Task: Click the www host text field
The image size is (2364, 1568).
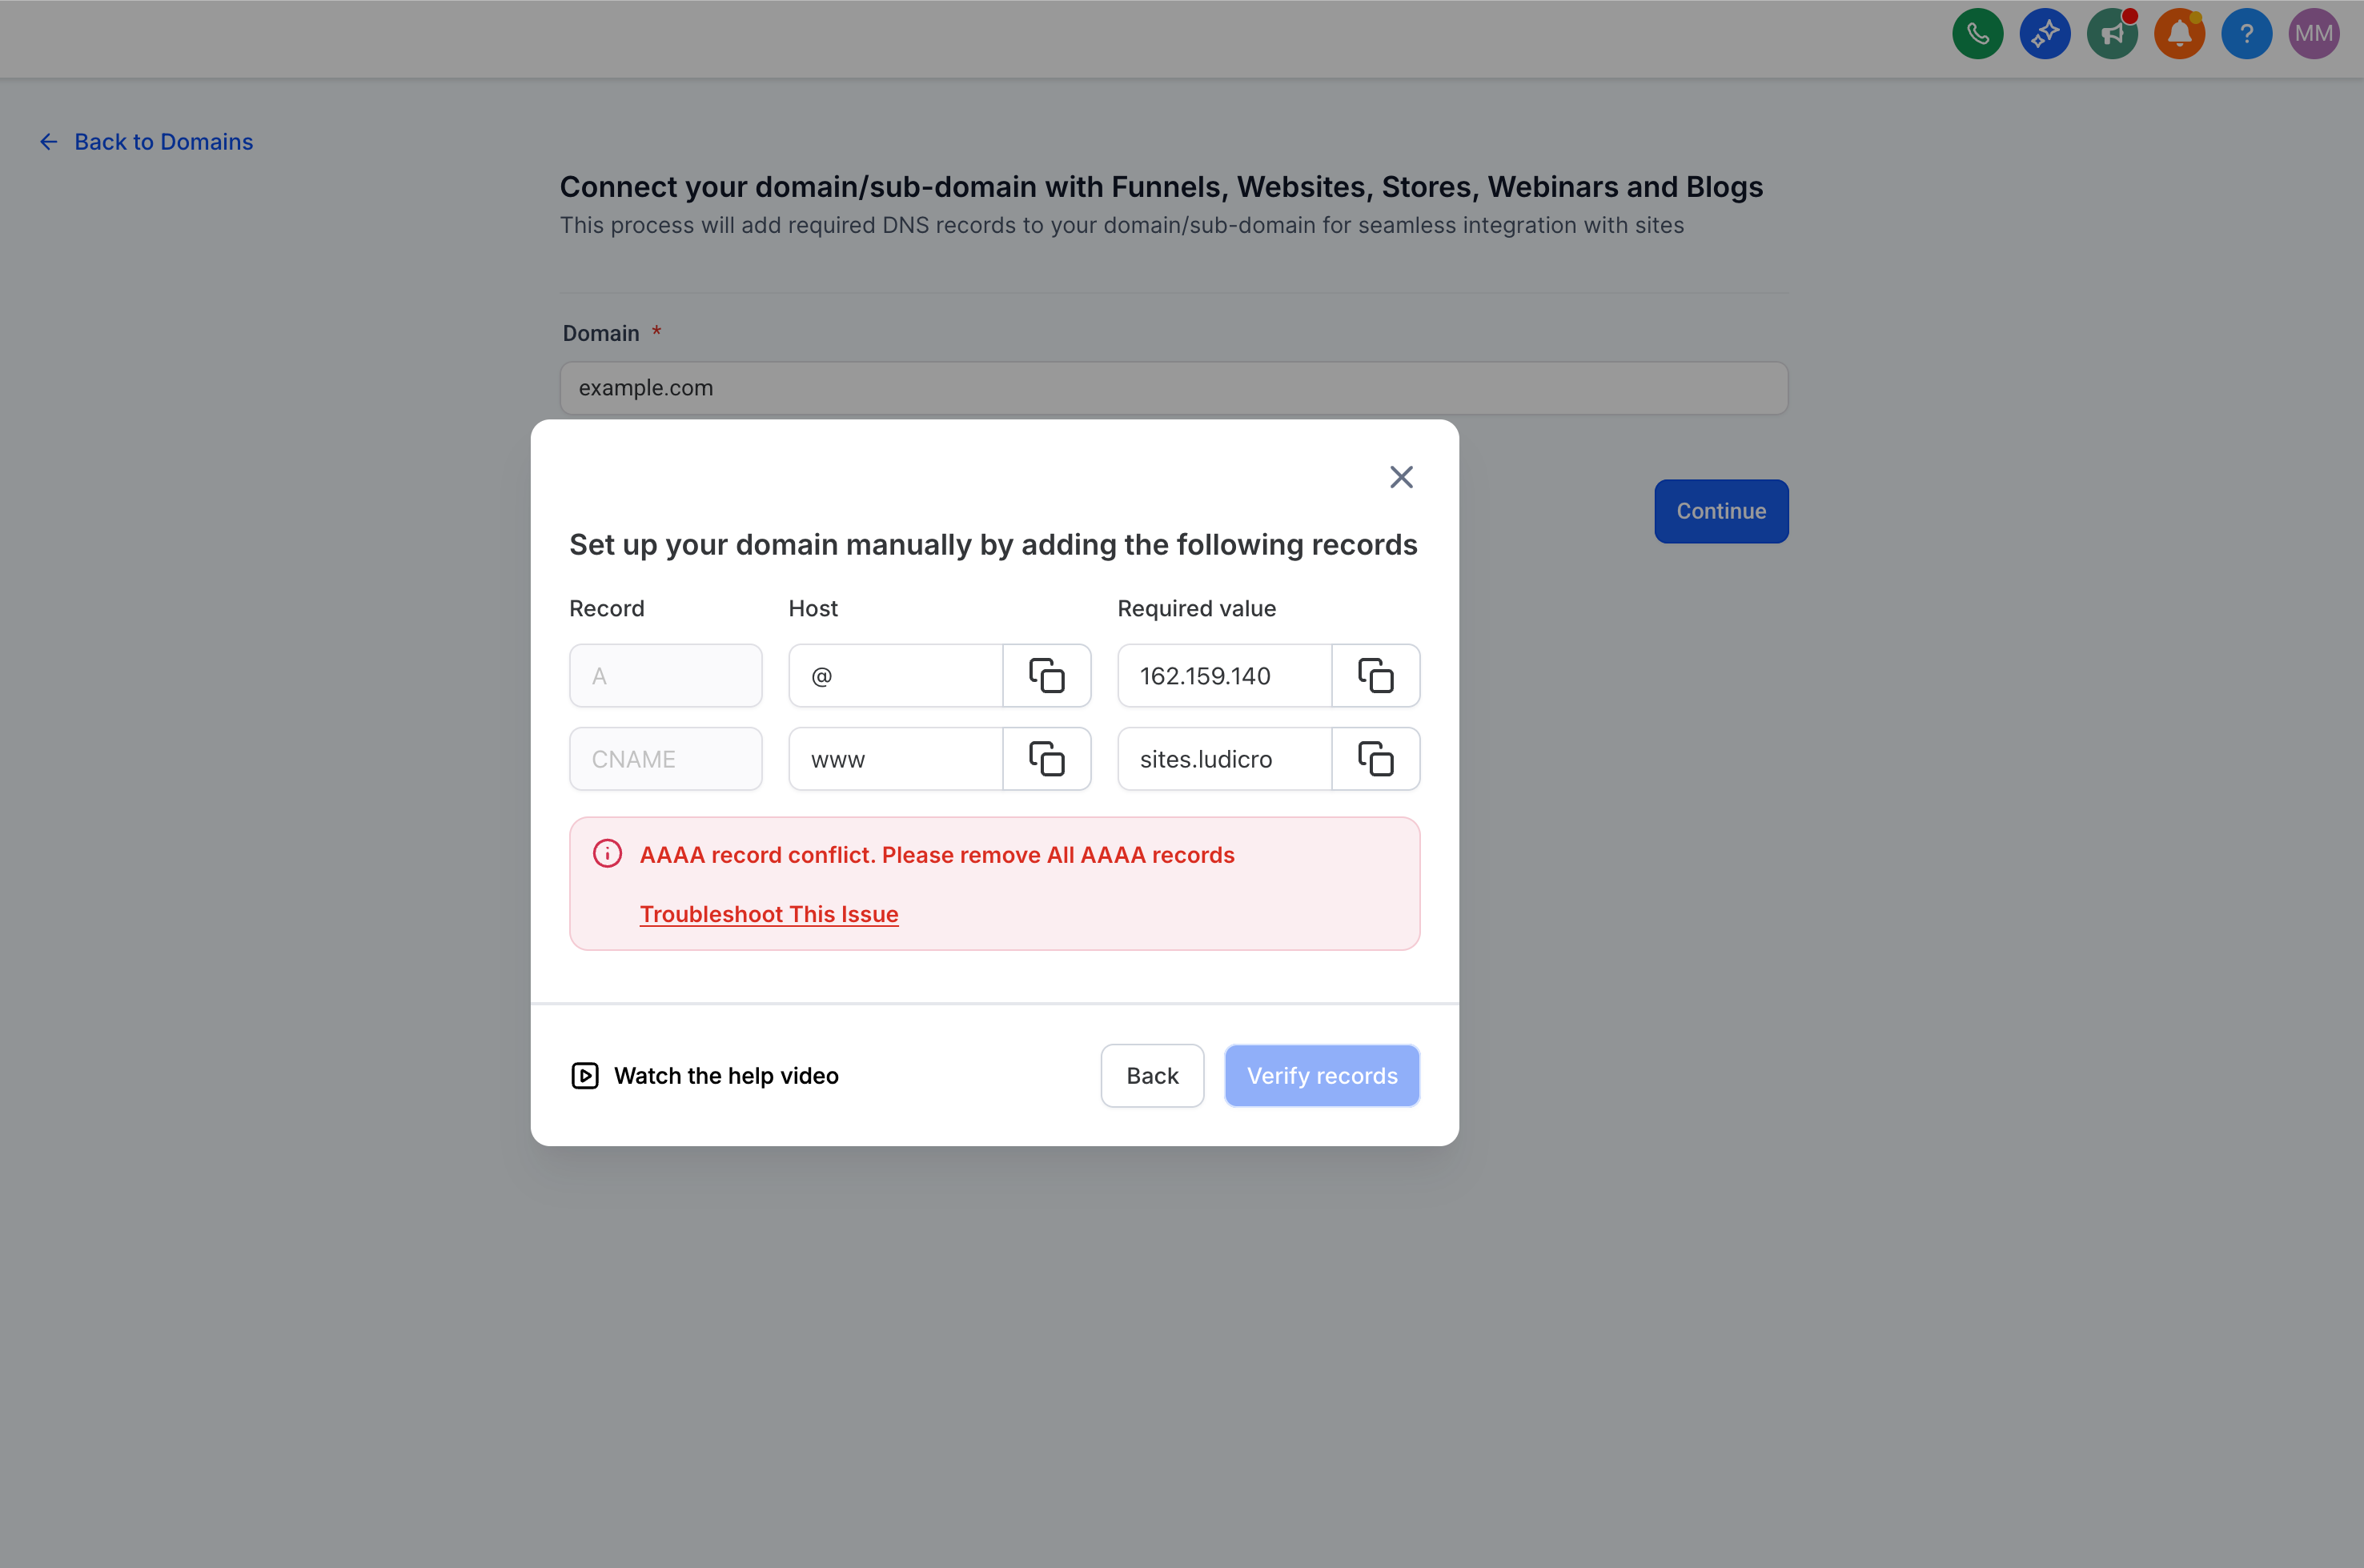Action: pos(895,759)
